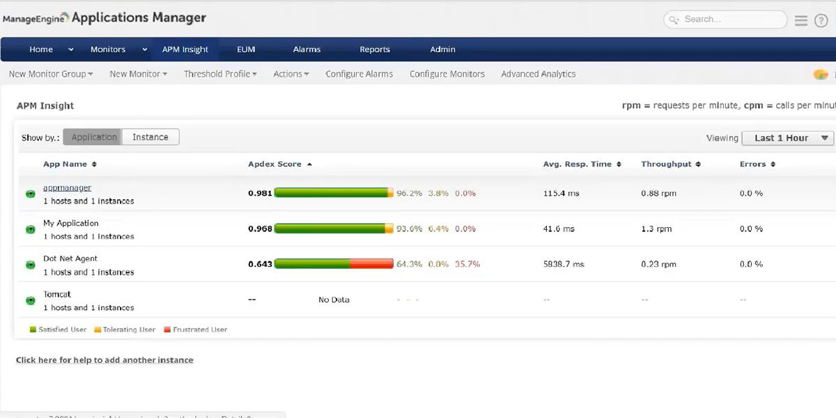Switch to the Alarms tab

307,49
